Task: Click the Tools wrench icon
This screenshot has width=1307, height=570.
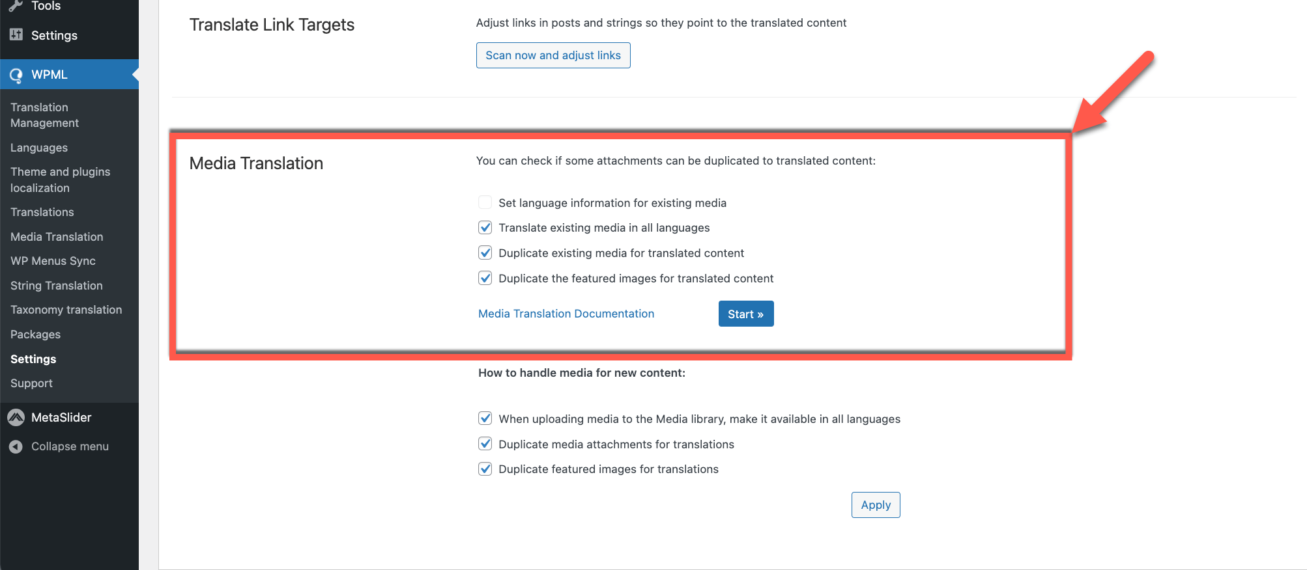Action: (x=16, y=6)
